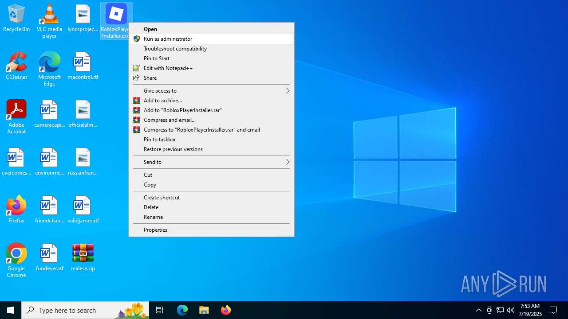Select the evercomes document icon
The width and height of the screenshot is (568, 319).
pos(16,162)
